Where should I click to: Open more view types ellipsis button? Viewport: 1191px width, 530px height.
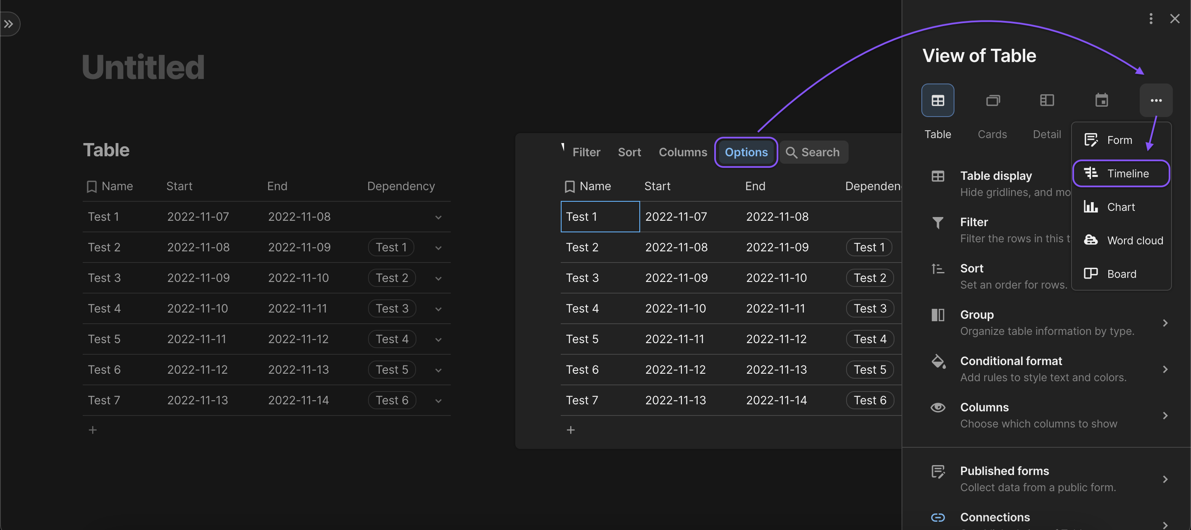(x=1156, y=100)
